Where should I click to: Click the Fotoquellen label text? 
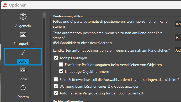click(x=23, y=44)
